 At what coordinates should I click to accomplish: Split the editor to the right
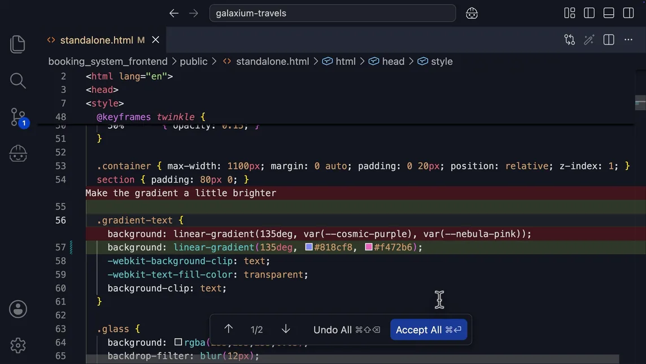(x=609, y=40)
